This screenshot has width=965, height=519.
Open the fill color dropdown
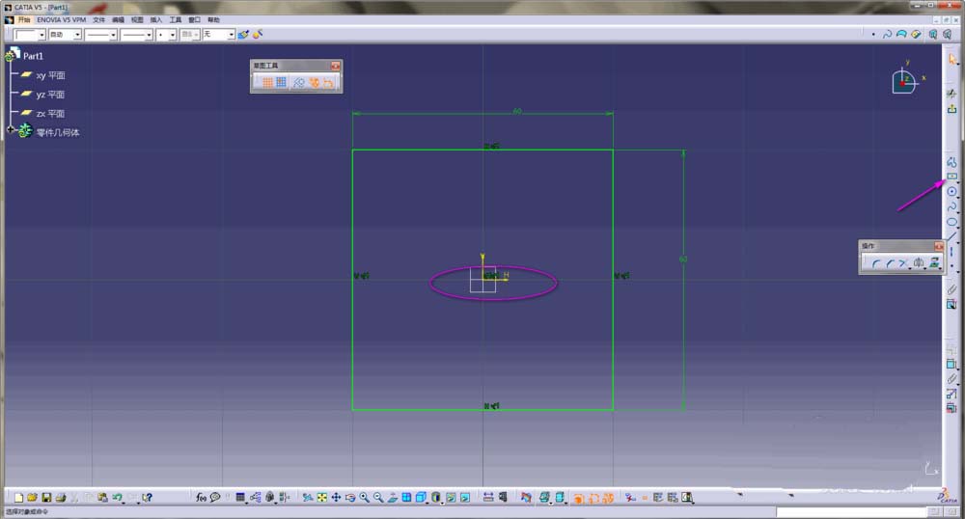tap(41, 35)
